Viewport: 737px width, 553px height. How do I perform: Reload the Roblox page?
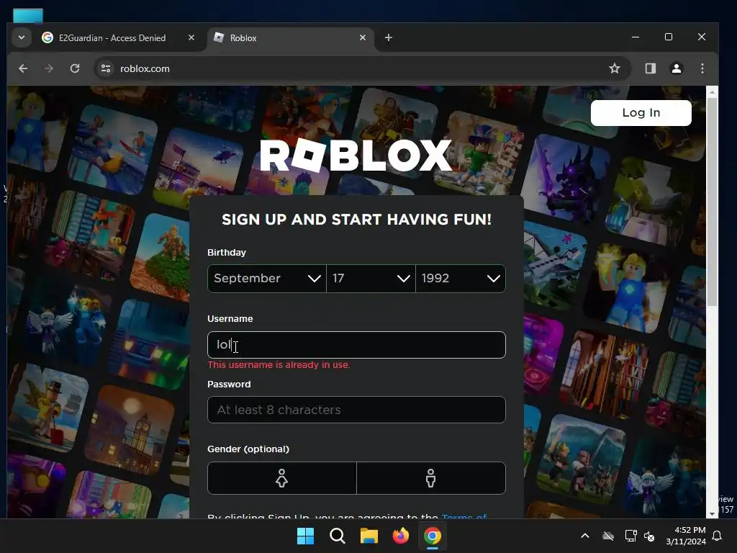click(75, 68)
